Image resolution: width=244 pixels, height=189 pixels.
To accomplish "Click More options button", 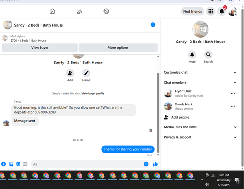I will pos(118,48).
